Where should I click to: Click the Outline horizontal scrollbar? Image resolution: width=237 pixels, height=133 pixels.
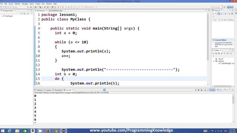(223, 86)
